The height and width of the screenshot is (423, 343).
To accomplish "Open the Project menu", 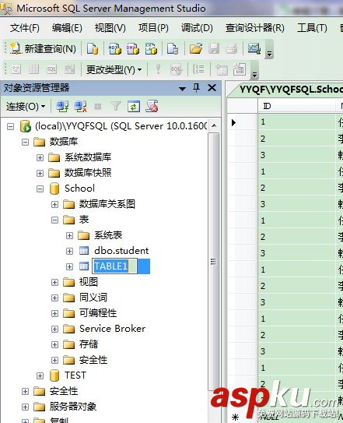I will [x=153, y=28].
